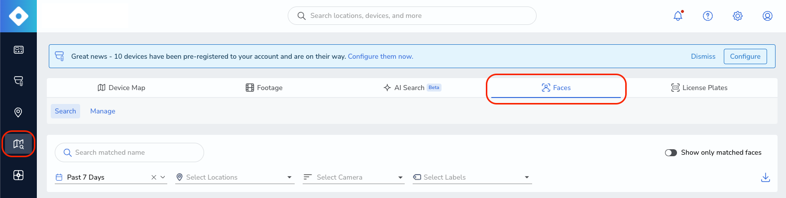The width and height of the screenshot is (786, 198).
Task: Dismiss the pre-registered devices banner
Action: tap(703, 57)
